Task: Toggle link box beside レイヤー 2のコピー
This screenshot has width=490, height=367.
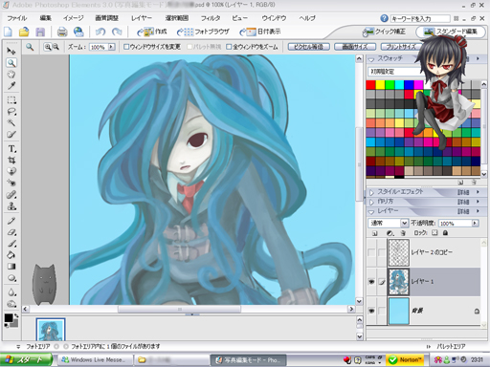Action: pyautogui.click(x=382, y=252)
